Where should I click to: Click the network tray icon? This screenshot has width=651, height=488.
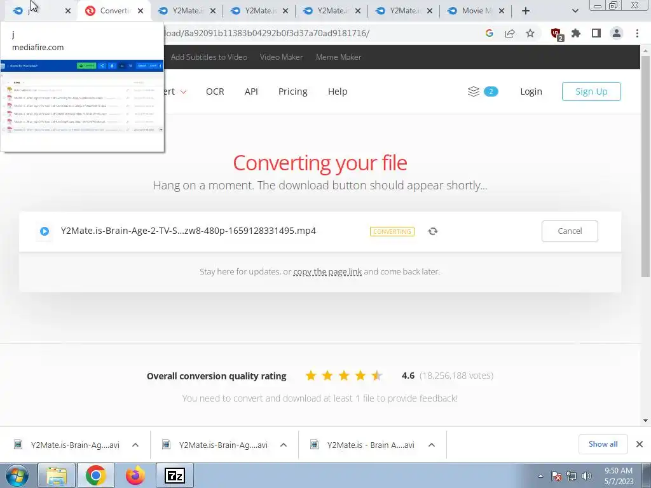coord(572,476)
